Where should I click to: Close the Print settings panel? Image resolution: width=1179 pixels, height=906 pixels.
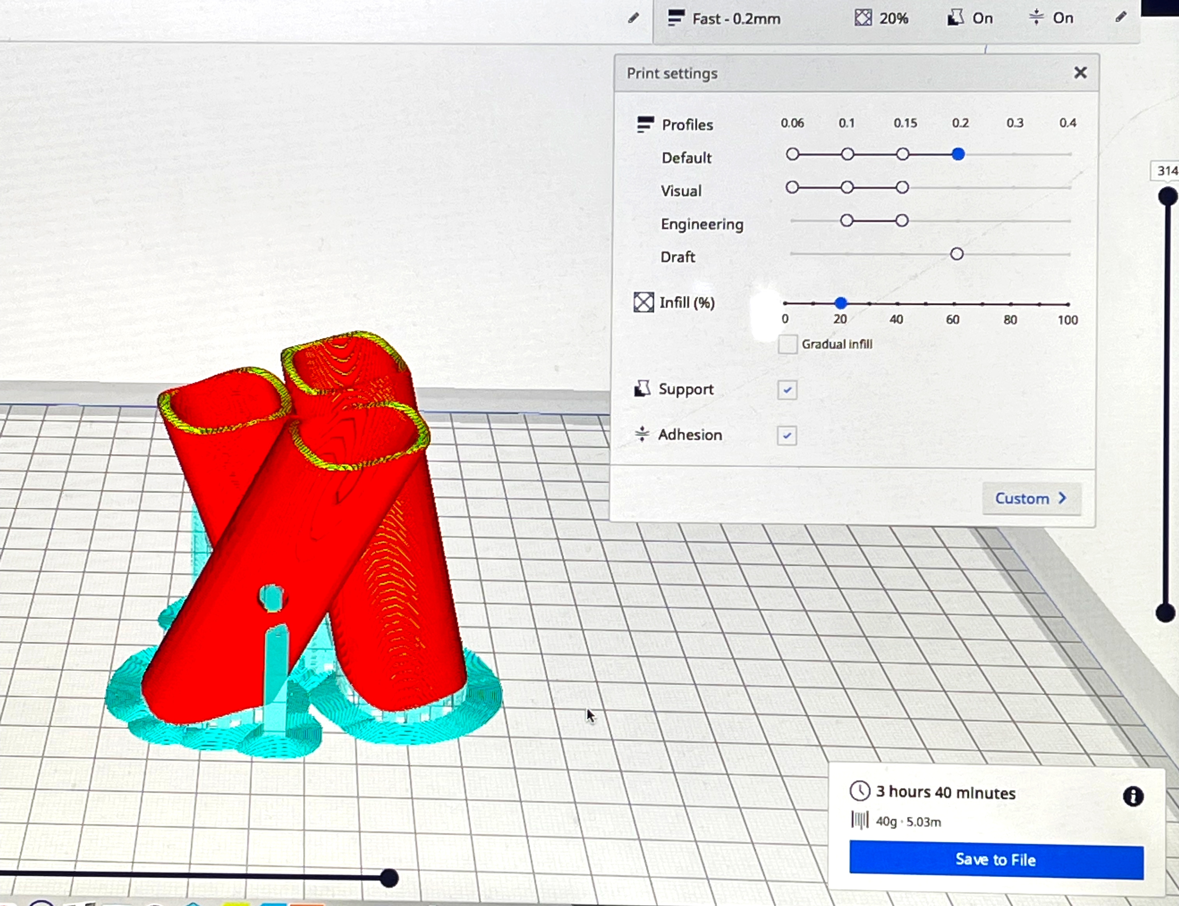coord(1080,73)
